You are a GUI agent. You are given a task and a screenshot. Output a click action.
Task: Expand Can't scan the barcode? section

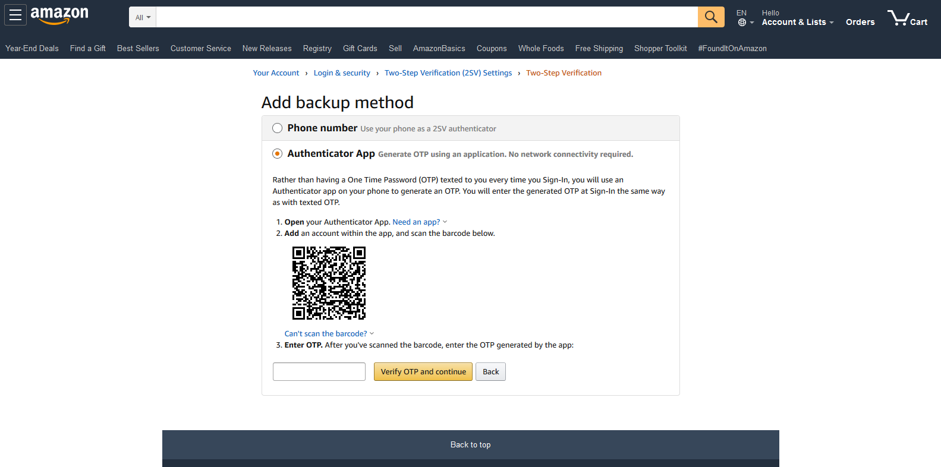point(329,334)
